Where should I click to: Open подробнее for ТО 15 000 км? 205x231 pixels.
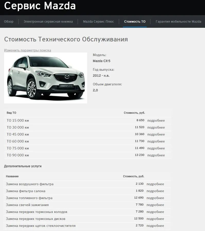coord(156,120)
